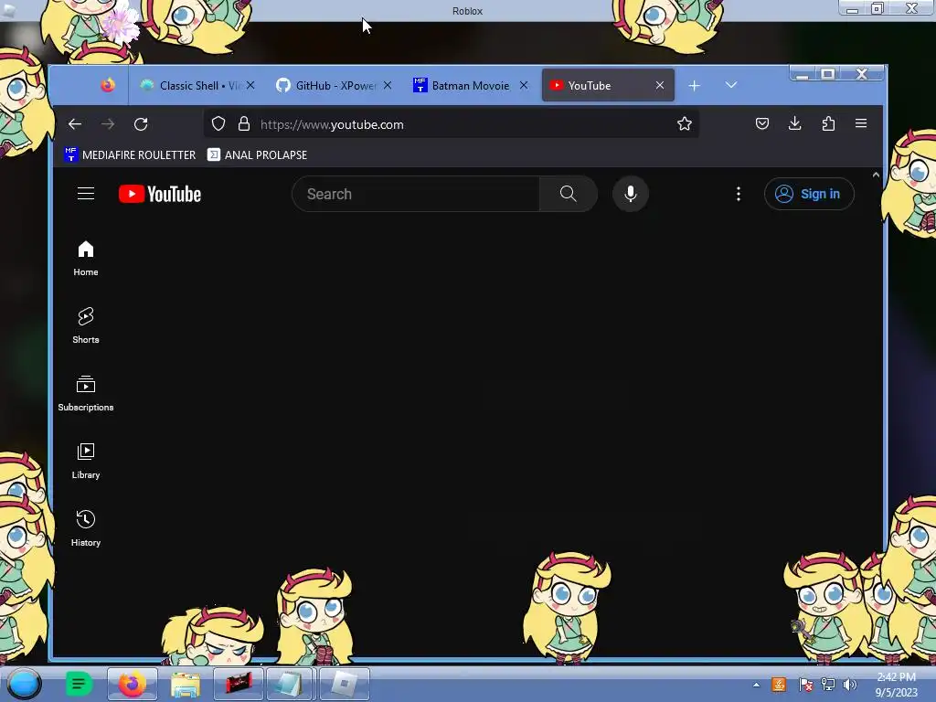Click the Firefox View pinned icon
The image size is (936, 702).
(108, 85)
